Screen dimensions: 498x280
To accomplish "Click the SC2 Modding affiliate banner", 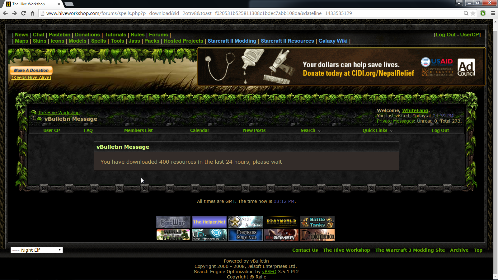I will tap(209, 235).
